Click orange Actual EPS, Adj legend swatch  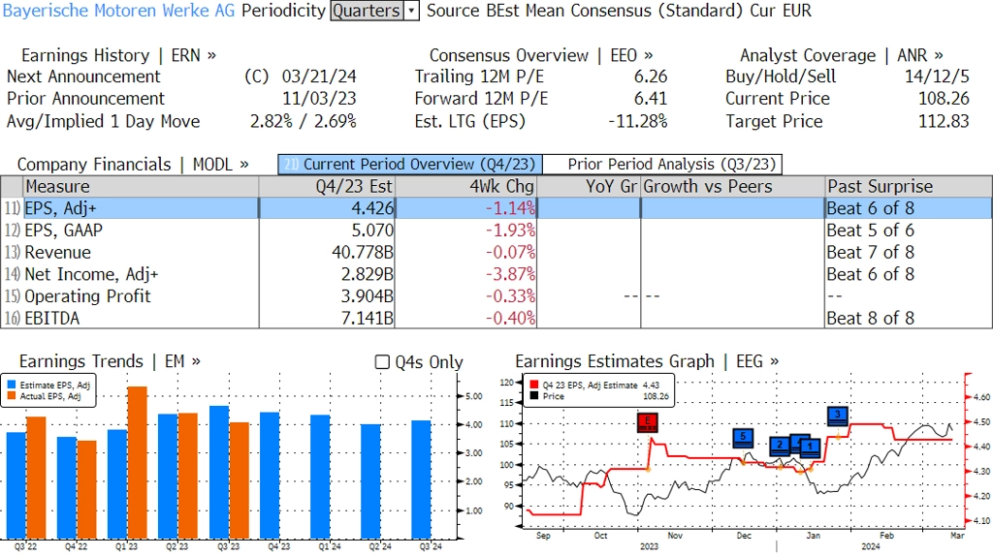[x=12, y=396]
